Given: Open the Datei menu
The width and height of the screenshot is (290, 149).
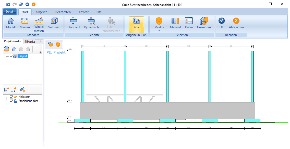Looking at the screenshot, I should pyautogui.click(x=10, y=12).
